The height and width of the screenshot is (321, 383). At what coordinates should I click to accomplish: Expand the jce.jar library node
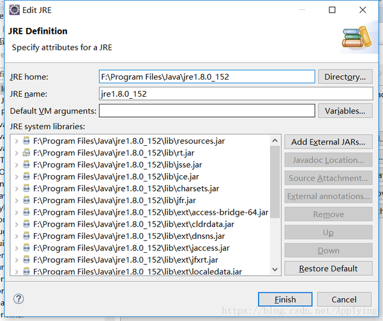16,176
